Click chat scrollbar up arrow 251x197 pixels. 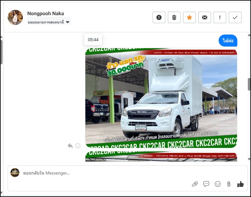click(x=249, y=35)
